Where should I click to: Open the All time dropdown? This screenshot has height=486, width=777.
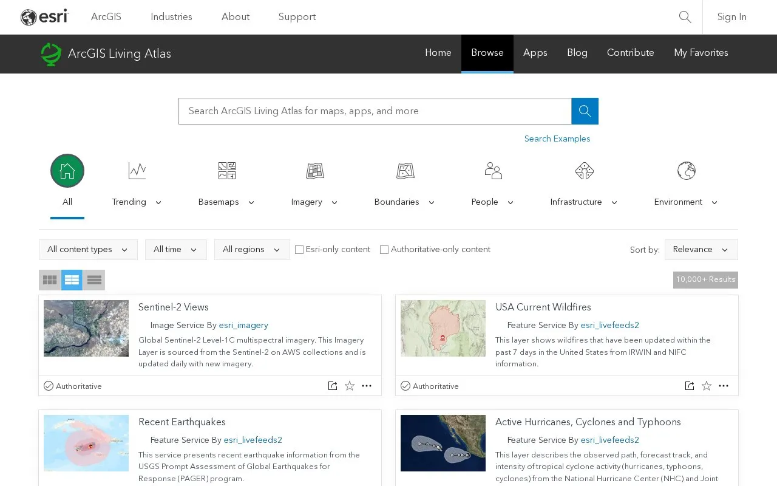pos(176,250)
